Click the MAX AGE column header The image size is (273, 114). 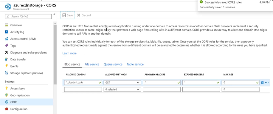pos(228,75)
